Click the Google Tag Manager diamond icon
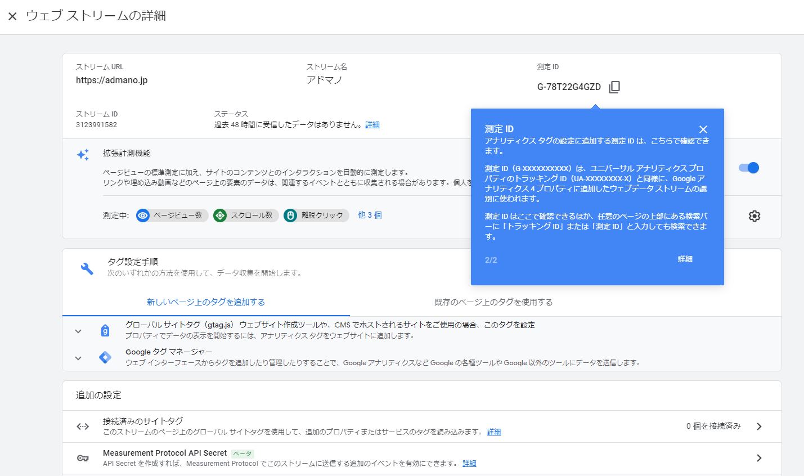Viewport: 804px width, 476px height. tap(105, 357)
